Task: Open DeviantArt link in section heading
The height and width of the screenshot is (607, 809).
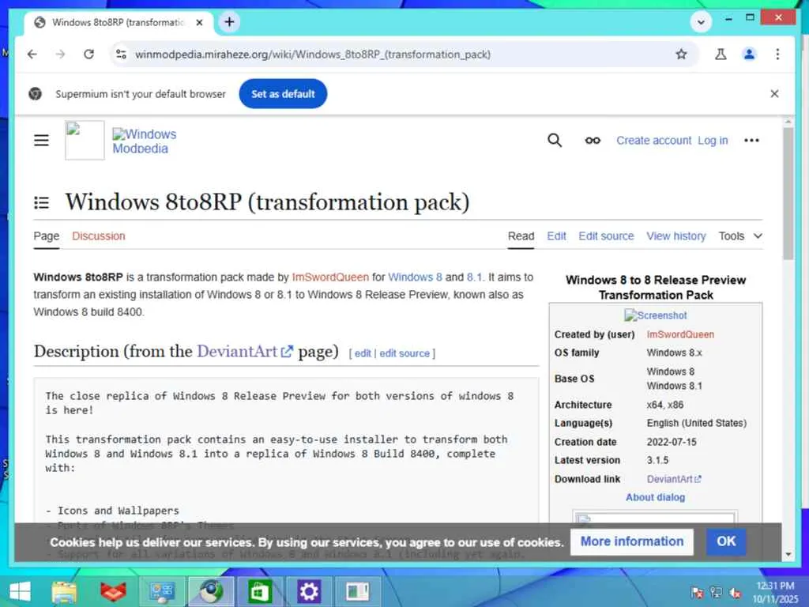Action: [245, 352]
